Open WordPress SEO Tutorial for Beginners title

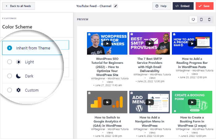tap(107, 67)
